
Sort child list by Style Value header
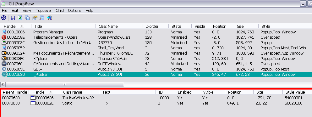297,92
